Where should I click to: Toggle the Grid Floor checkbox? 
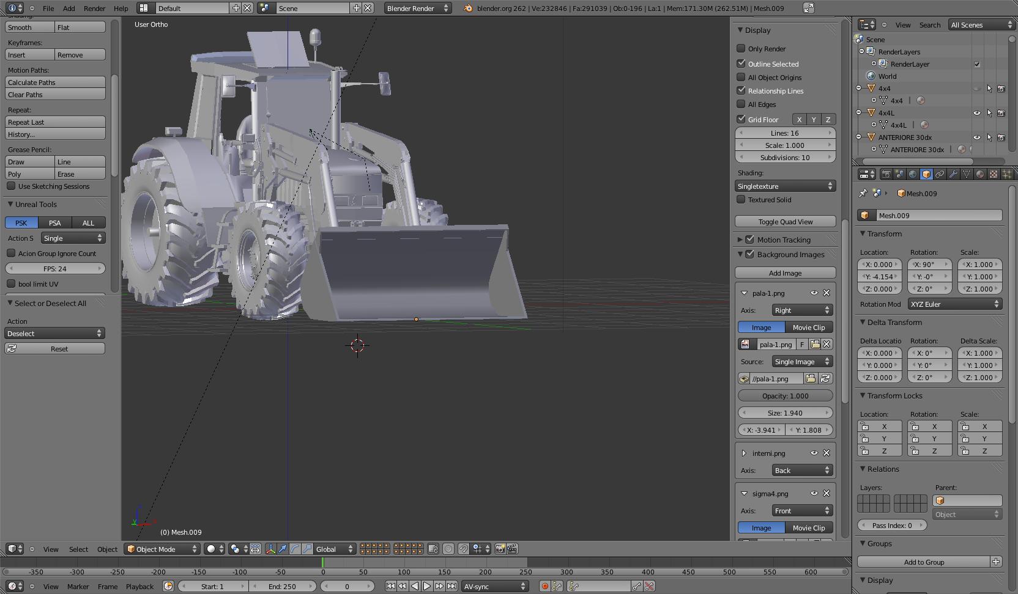741,119
